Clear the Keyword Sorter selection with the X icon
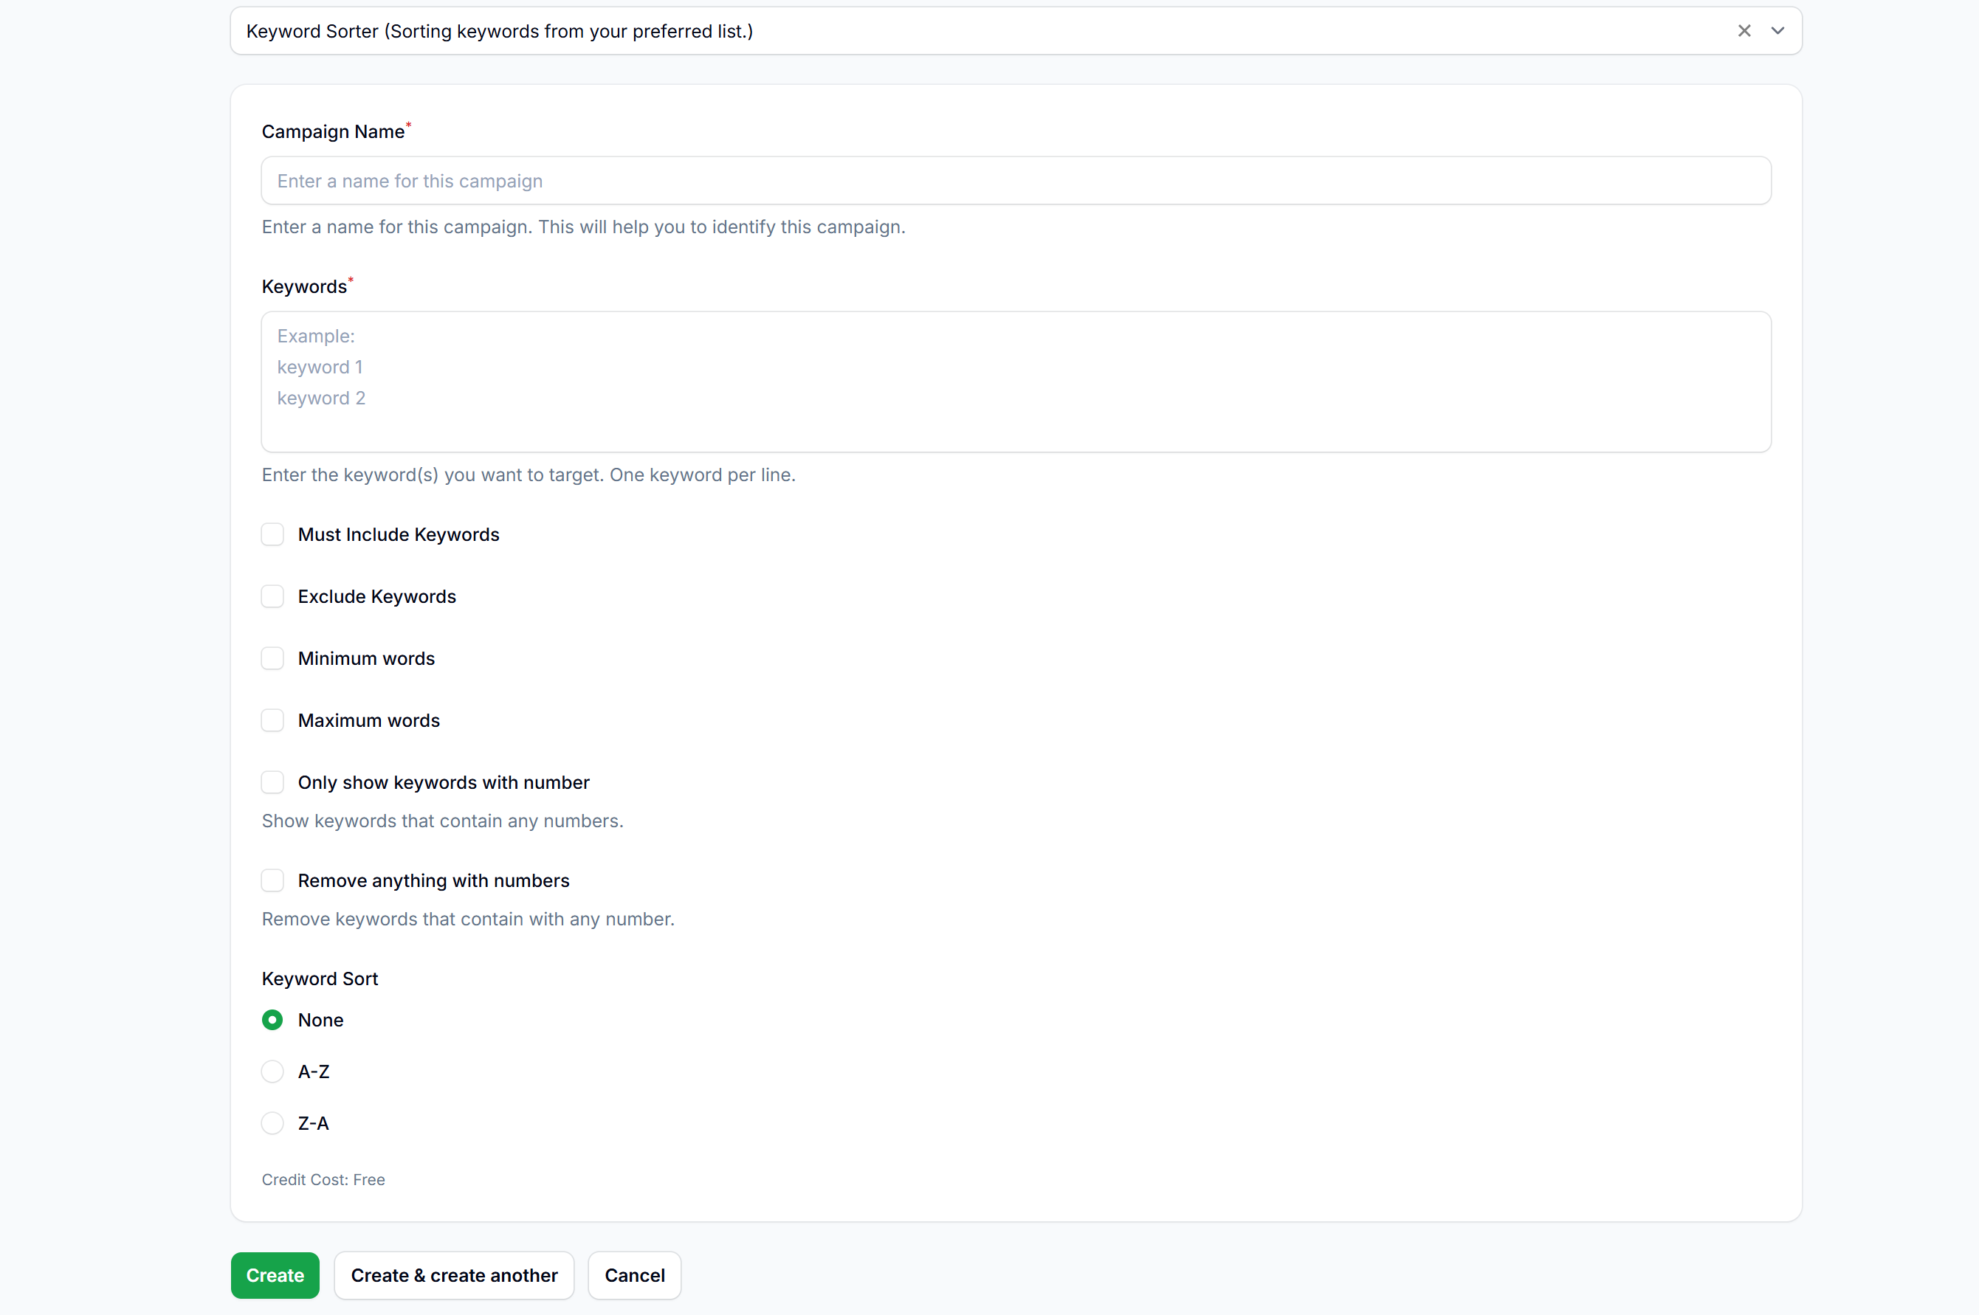 tap(1744, 31)
